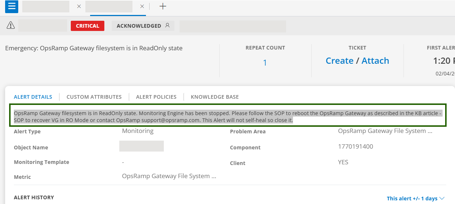View the Alert Policies tab

(x=156, y=97)
